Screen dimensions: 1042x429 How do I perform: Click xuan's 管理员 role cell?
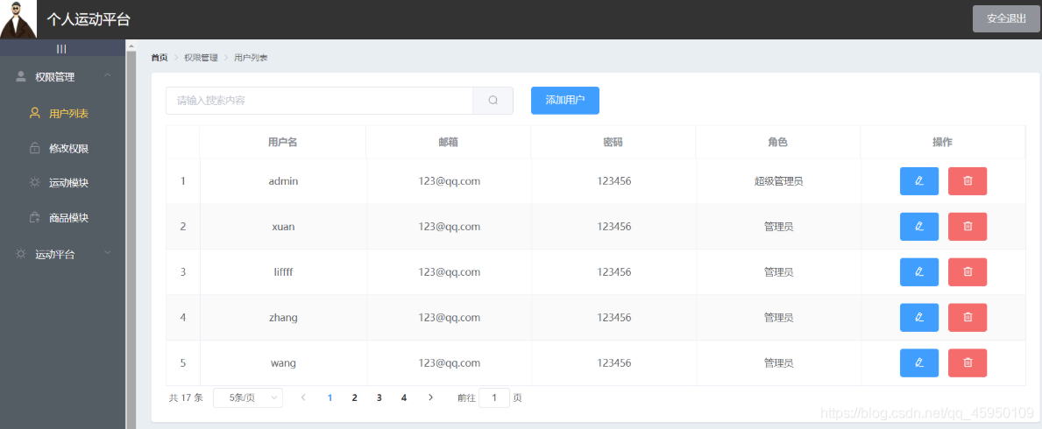(x=778, y=227)
